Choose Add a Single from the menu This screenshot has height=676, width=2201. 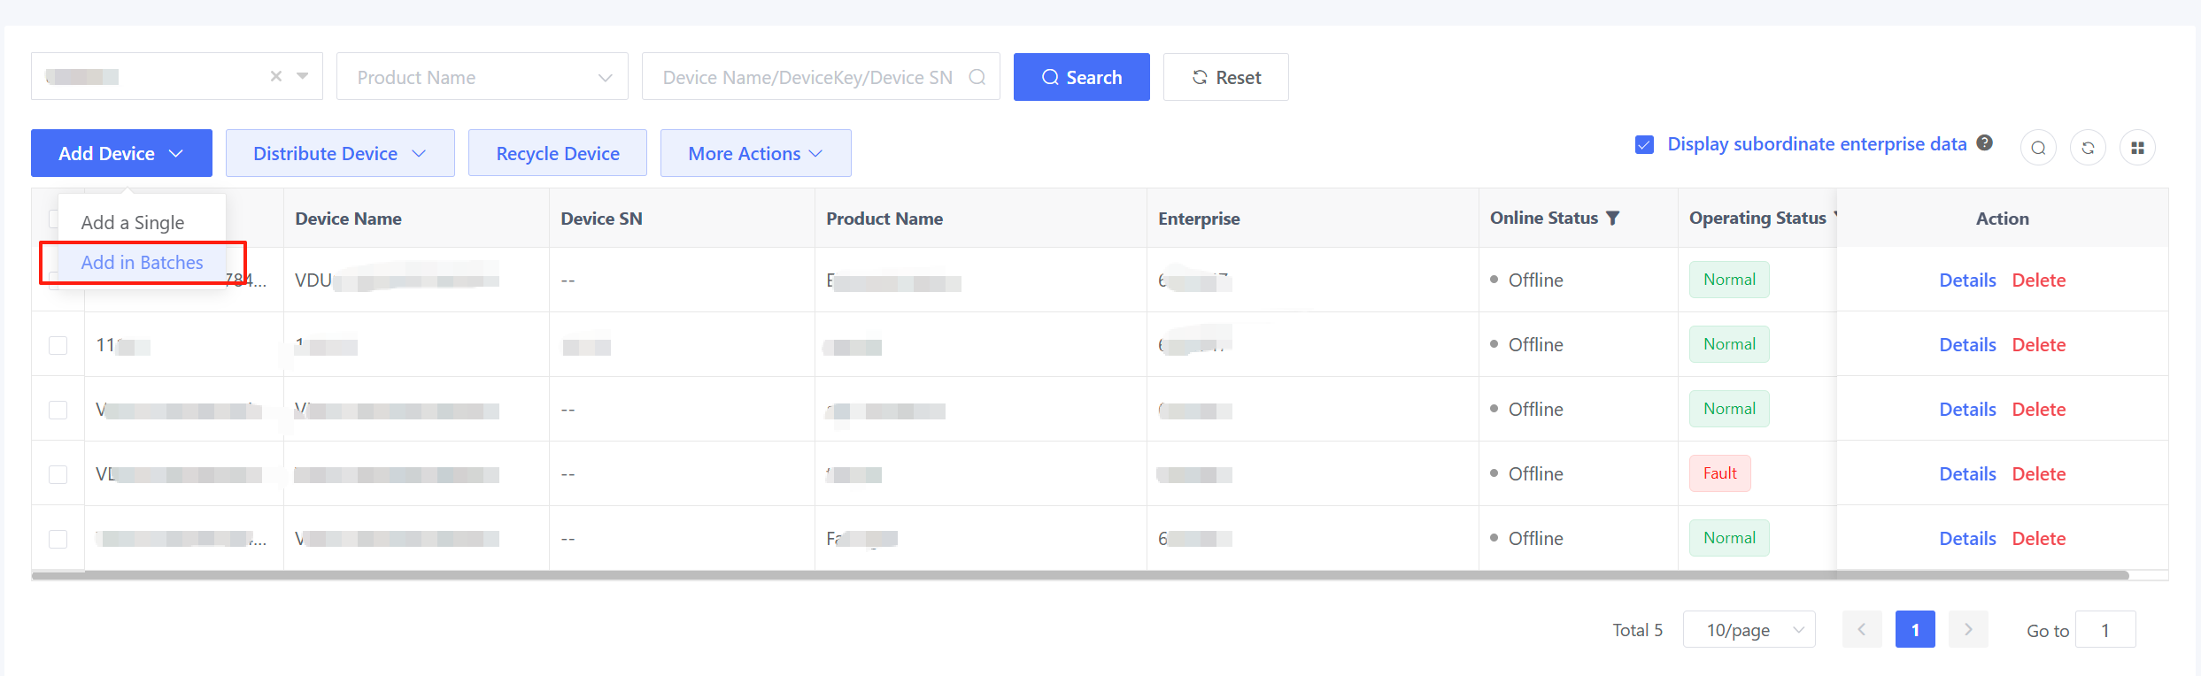pos(133,222)
